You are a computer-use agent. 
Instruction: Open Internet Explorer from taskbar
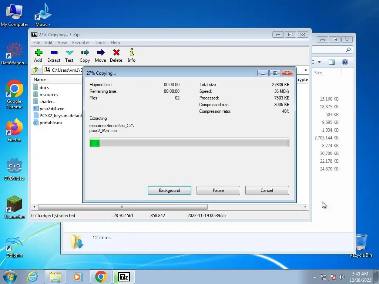coord(32,277)
